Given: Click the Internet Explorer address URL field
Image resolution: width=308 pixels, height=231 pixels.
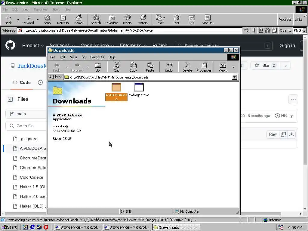Looking at the screenshot, I should click(x=130, y=30).
